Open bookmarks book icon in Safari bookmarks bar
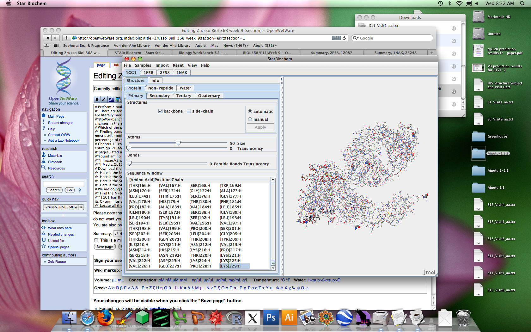This screenshot has height=332, width=531. click(x=46, y=46)
